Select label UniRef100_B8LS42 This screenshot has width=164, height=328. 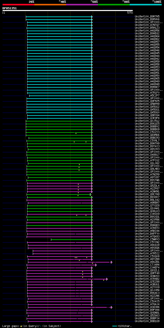tap(147, 200)
